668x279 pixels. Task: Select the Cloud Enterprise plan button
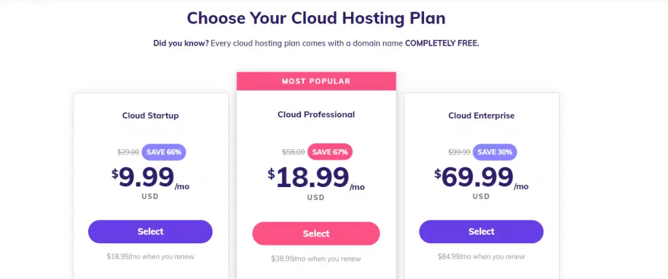click(481, 231)
